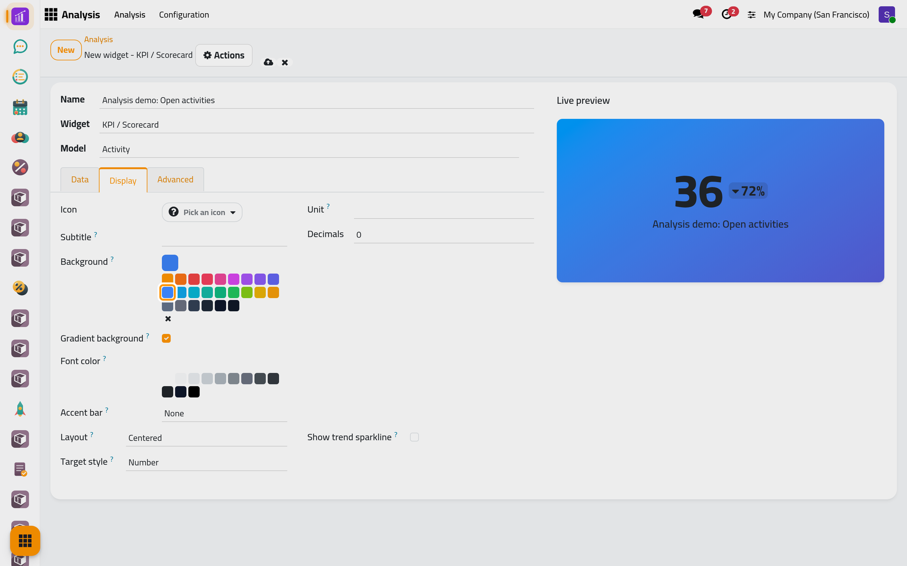
Task: Click the Live preview KPI card
Action: click(720, 200)
